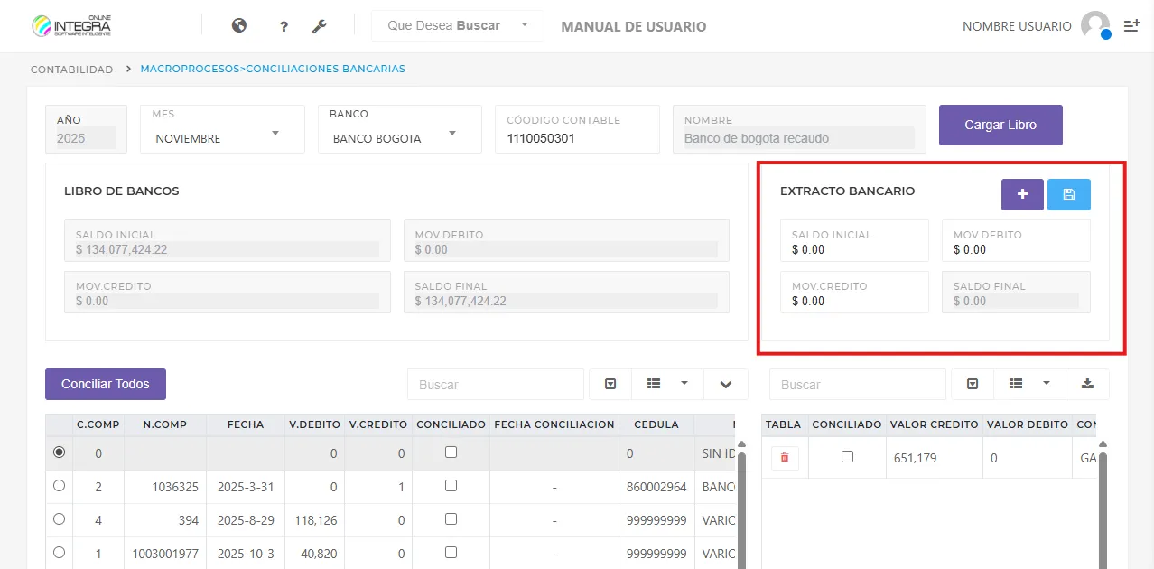Check CONCILIADO in the right extract row
Image resolution: width=1154 pixels, height=569 pixels.
tap(846, 458)
